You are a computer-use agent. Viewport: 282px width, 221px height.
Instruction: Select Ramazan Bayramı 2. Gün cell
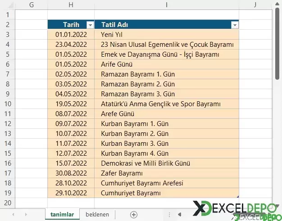[167, 84]
